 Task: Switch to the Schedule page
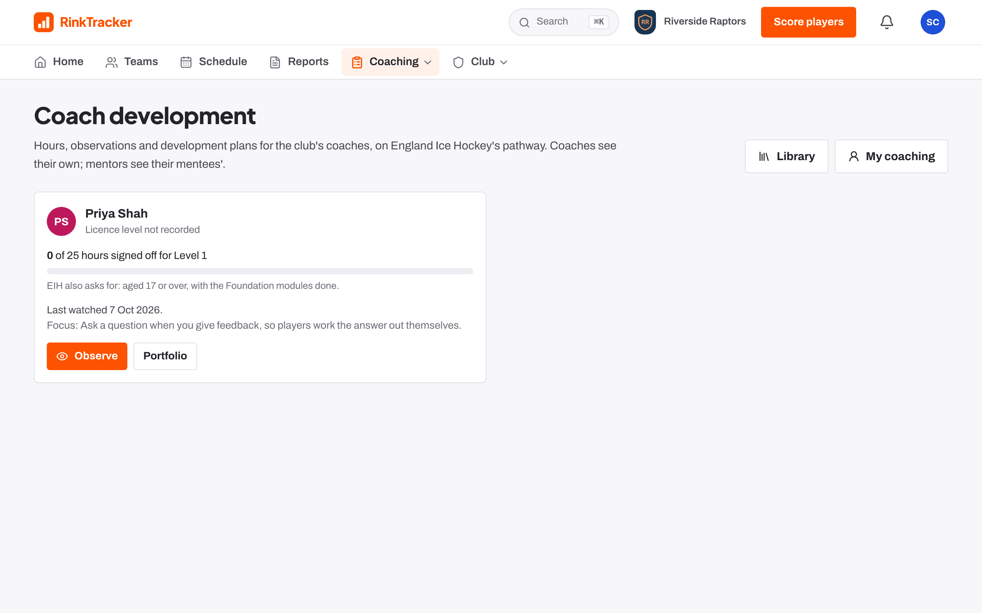point(213,62)
